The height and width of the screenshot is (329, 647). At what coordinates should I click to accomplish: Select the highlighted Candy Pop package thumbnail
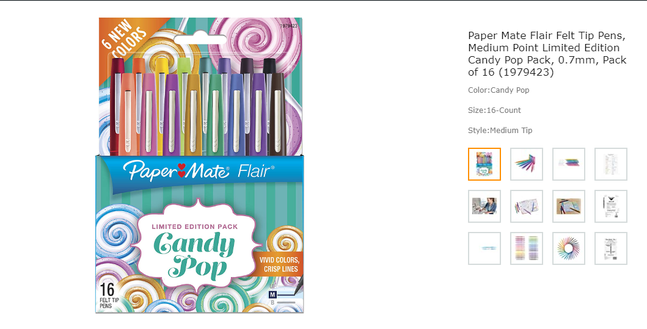(x=484, y=164)
